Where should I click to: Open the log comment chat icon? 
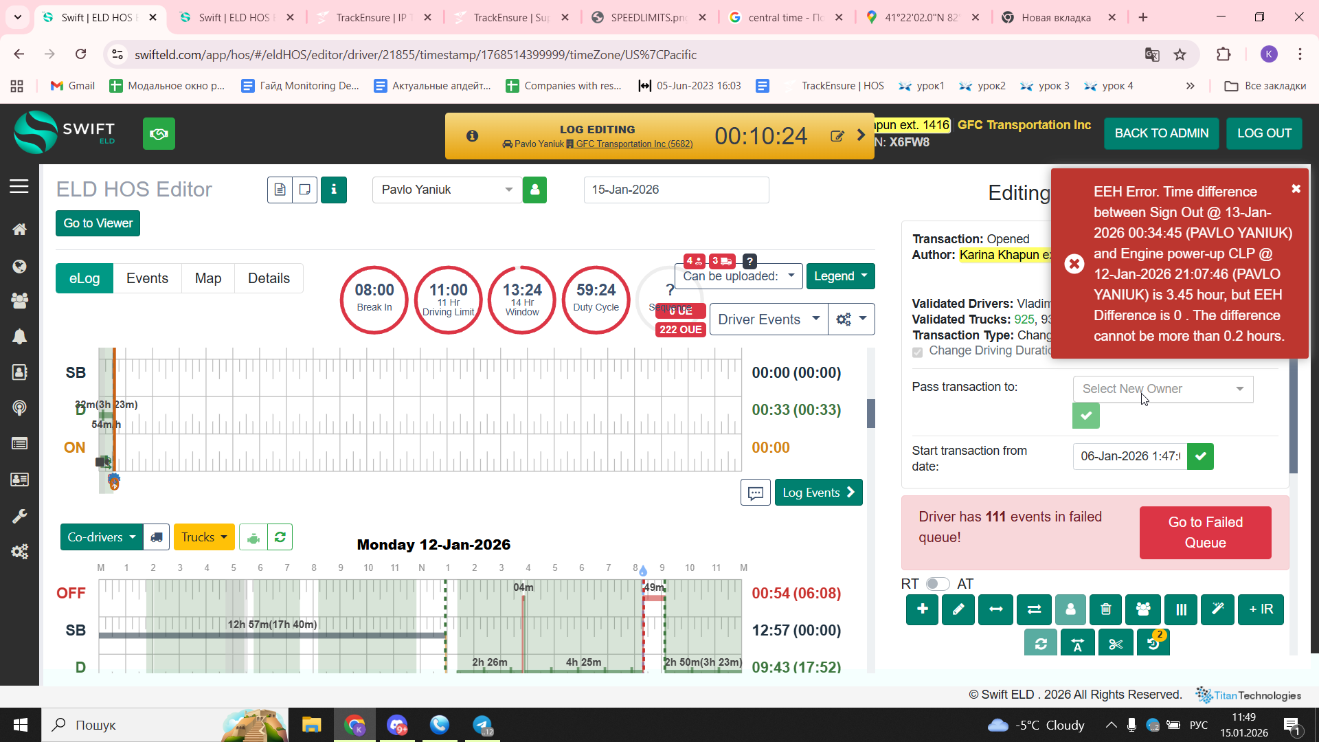click(x=755, y=493)
